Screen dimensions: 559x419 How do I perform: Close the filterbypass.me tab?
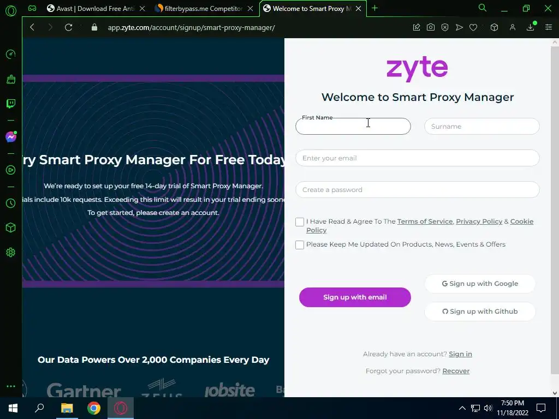point(251,9)
